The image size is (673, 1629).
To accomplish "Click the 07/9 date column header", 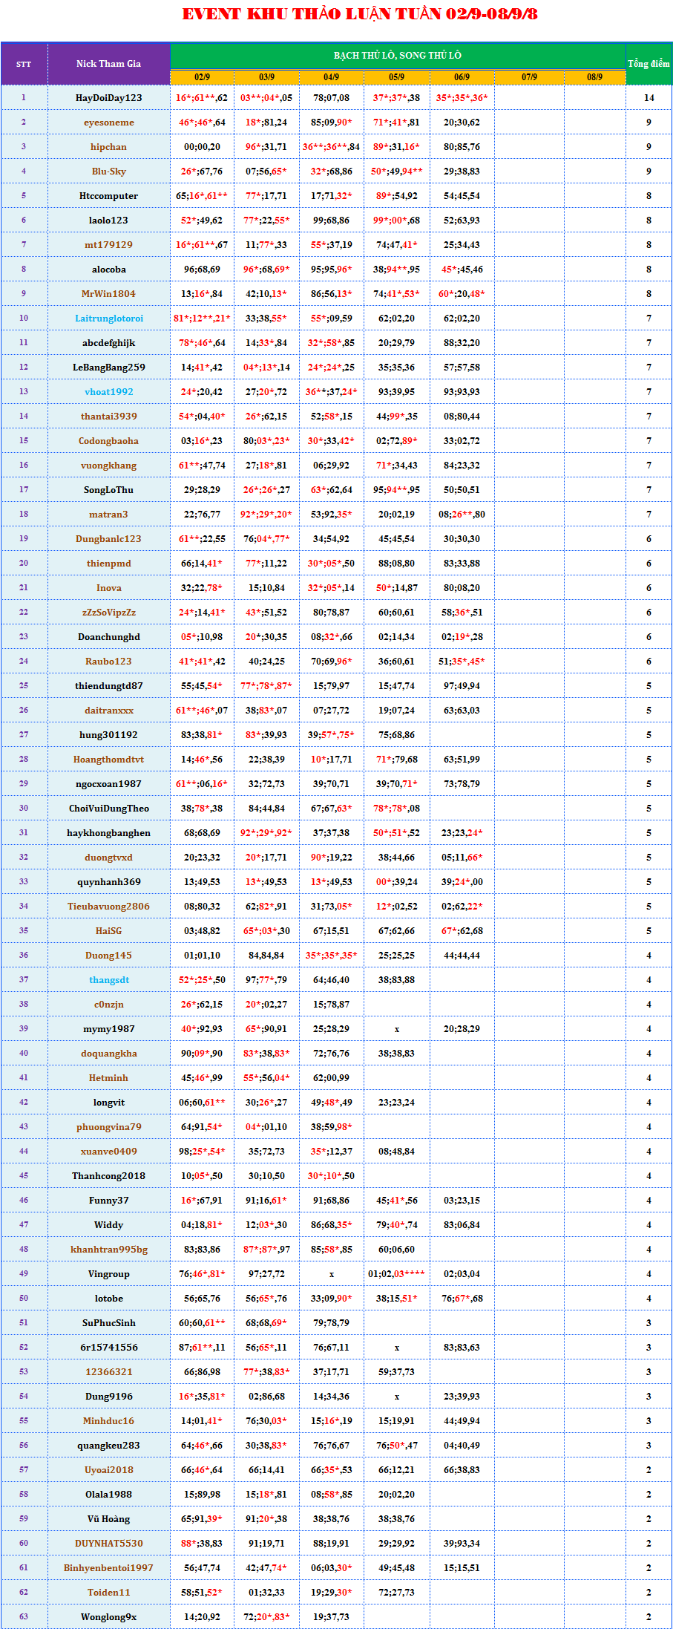I will point(529,77).
